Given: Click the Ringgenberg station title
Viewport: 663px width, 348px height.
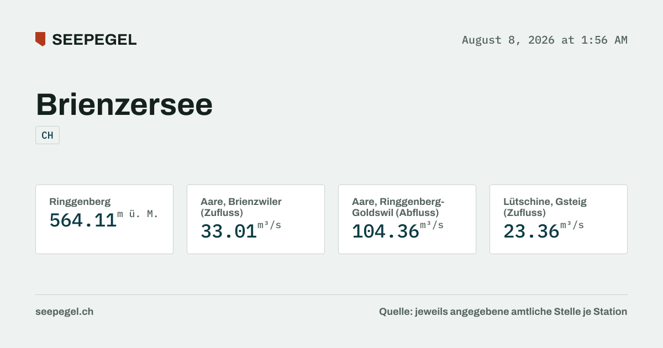Looking at the screenshot, I should [x=80, y=202].
